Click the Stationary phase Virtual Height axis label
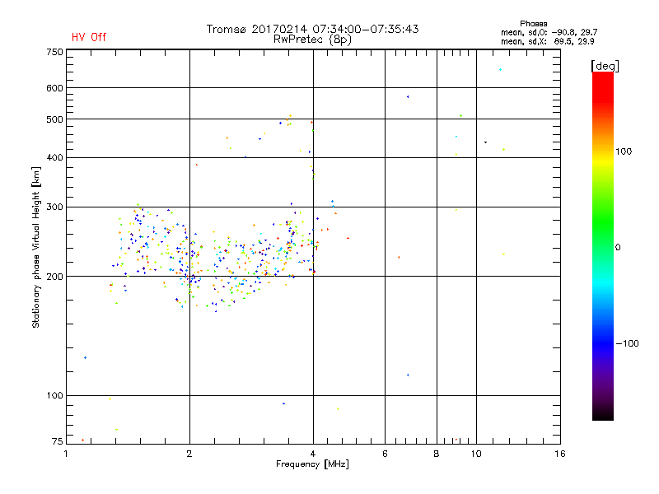 [x=36, y=247]
